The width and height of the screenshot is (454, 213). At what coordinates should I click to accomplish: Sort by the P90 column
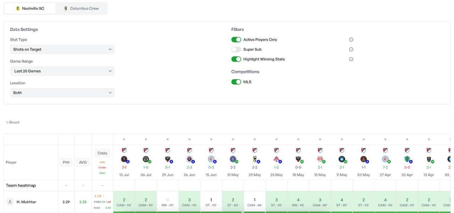tap(66, 162)
